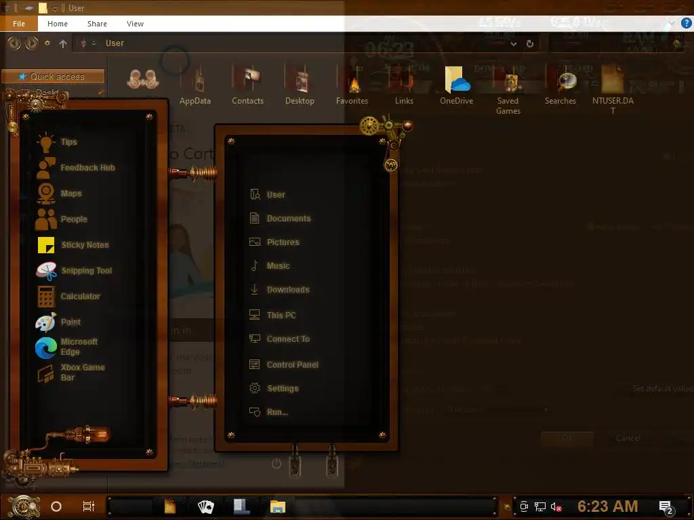694x520 pixels.
Task: Open Tips from the start menu
Action: coord(58,142)
